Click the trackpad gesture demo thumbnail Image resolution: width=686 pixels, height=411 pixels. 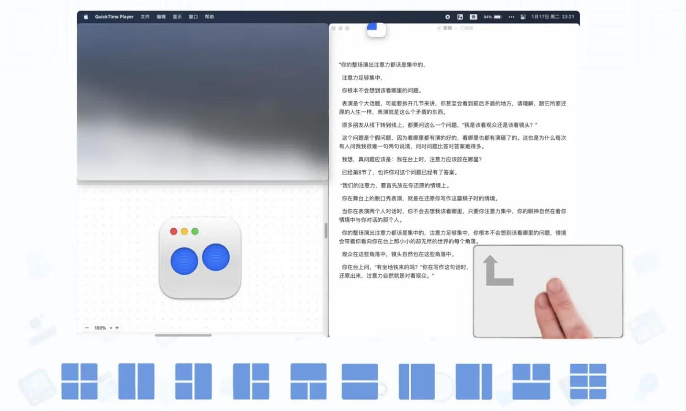coord(548,291)
